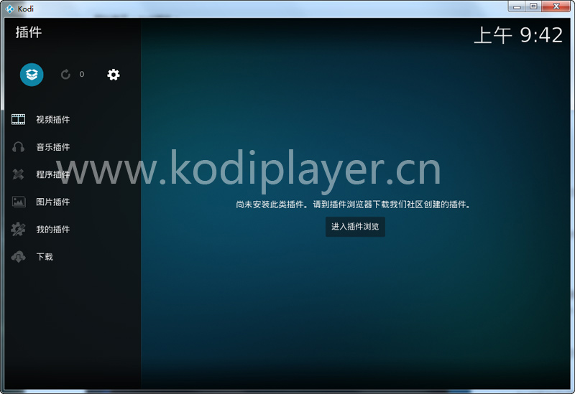The image size is (575, 394).
Task: Click the 进入插件浏览 button
Action: coord(355,227)
